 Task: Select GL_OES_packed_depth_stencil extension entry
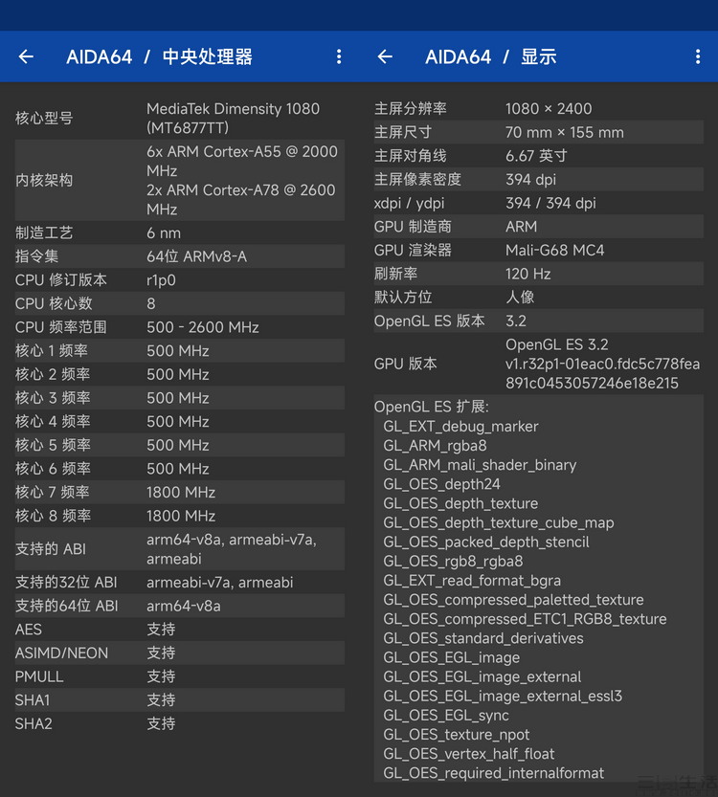point(486,542)
